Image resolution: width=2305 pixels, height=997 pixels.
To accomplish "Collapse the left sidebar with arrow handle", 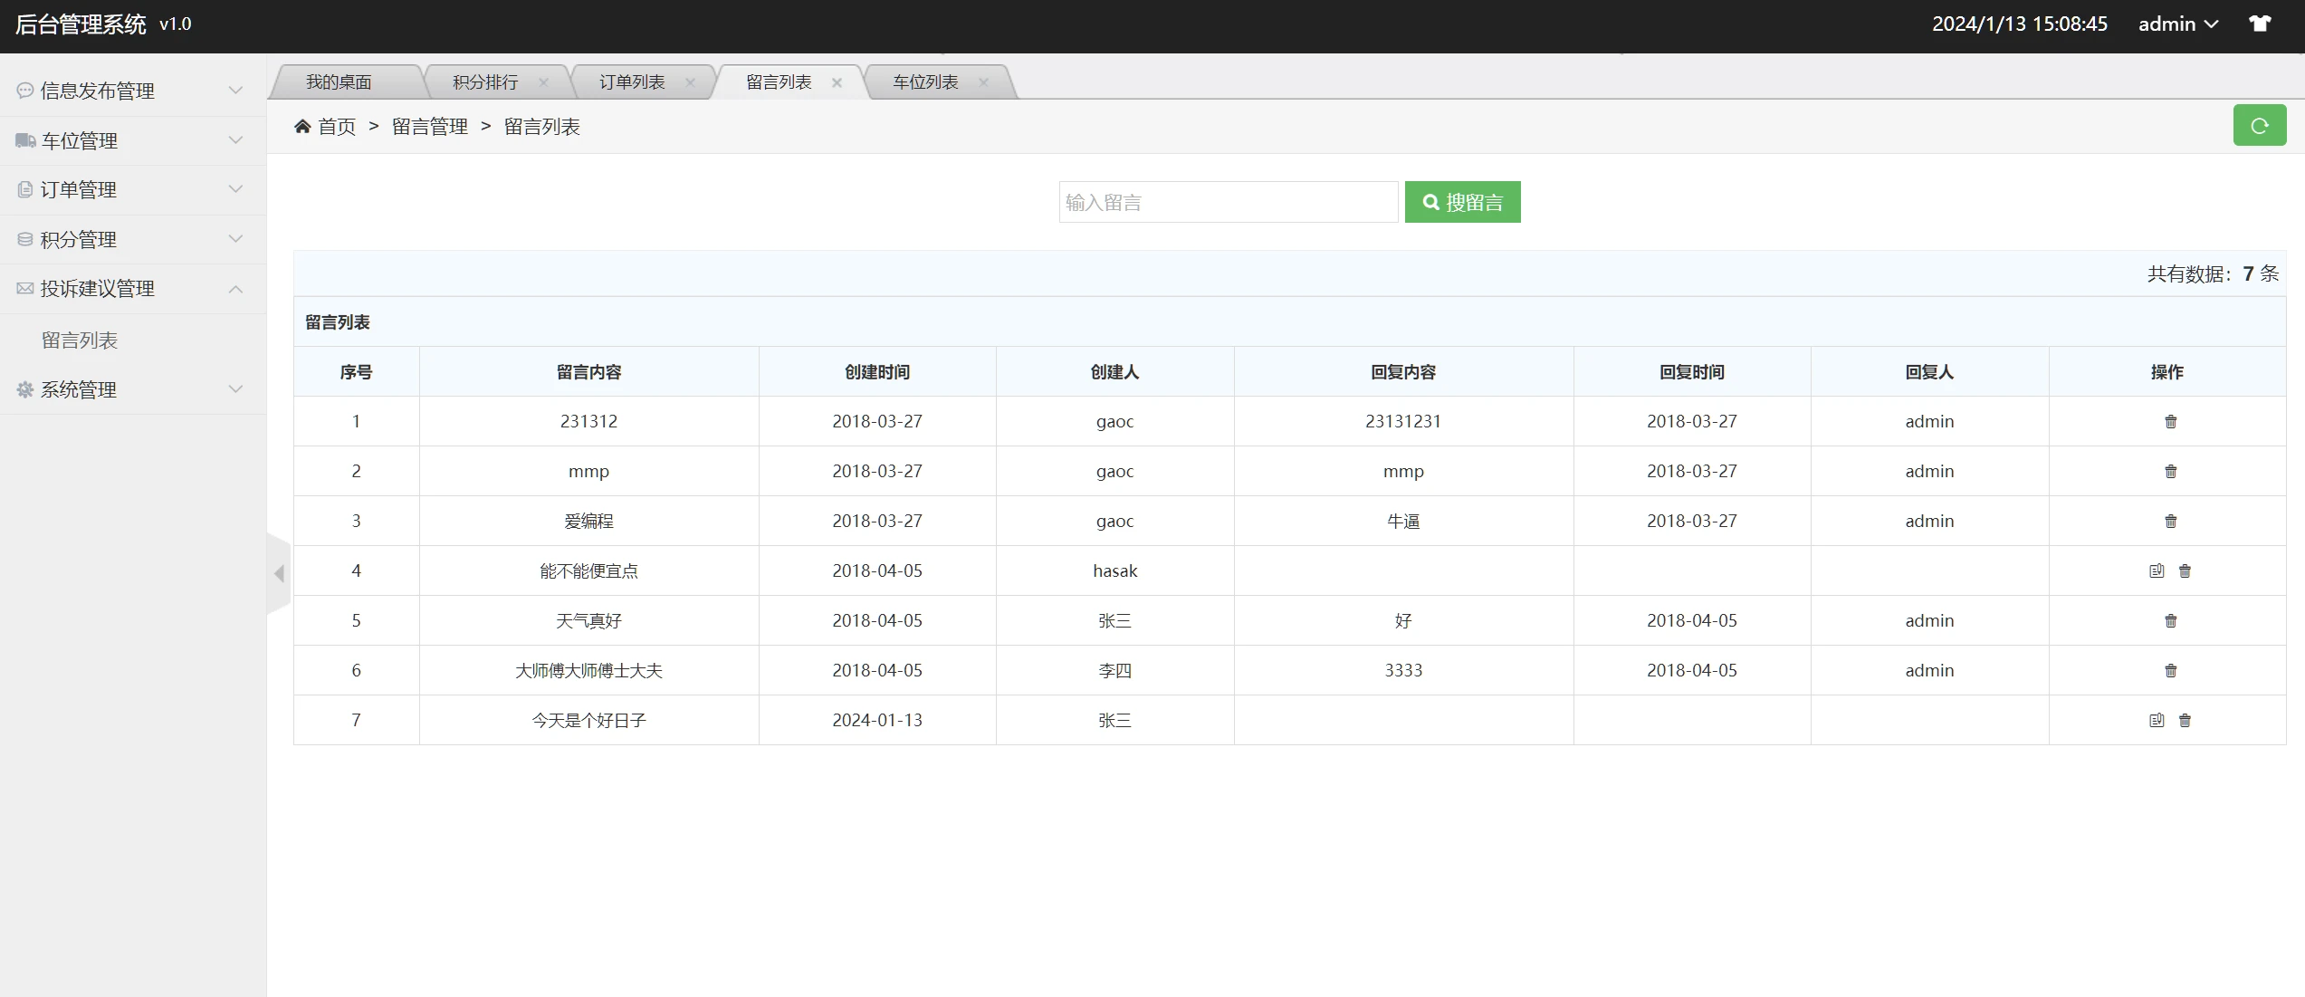I will click(279, 573).
